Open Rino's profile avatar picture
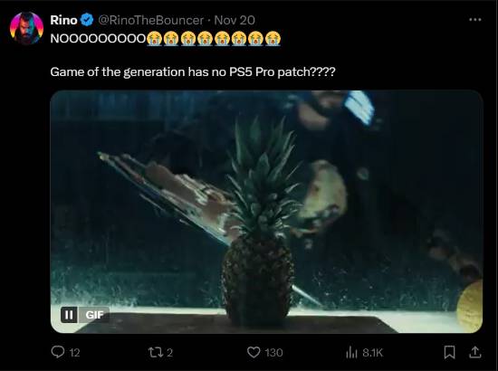This screenshot has width=498, height=371. 26,28
